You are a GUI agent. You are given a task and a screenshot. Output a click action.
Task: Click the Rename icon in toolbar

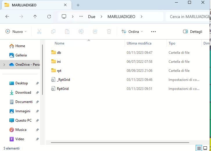coord(81,31)
